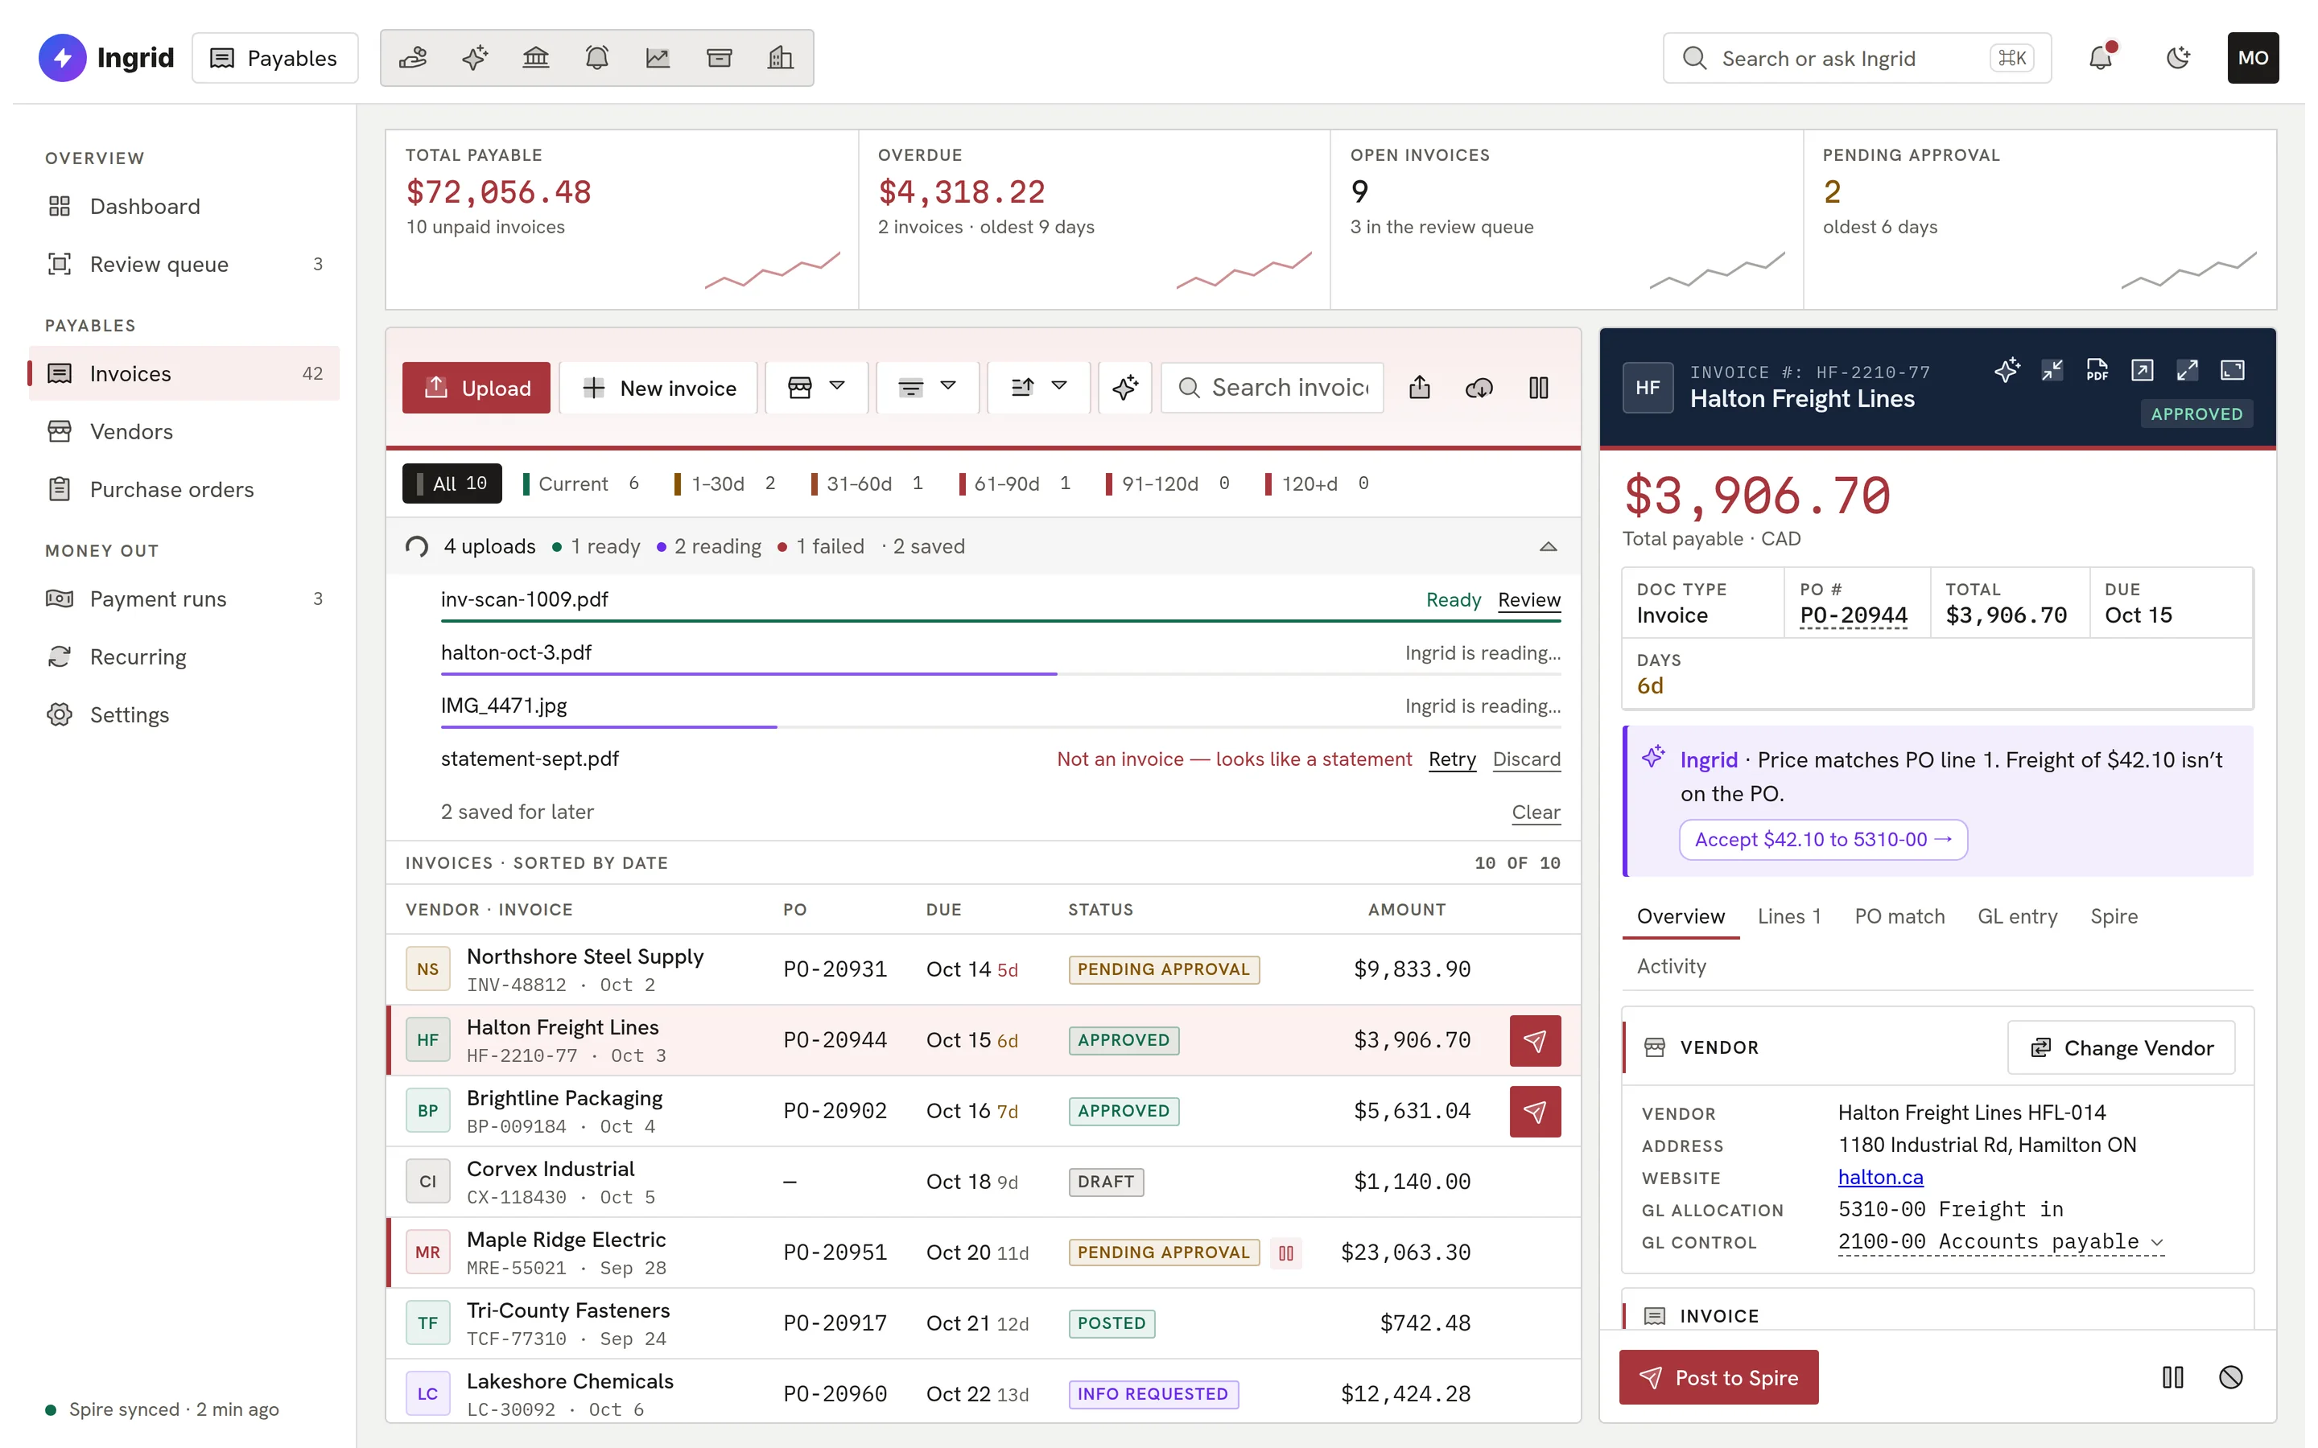Click the Ingrid logo
Viewport: 2318px width, 1448px height.
click(x=106, y=57)
